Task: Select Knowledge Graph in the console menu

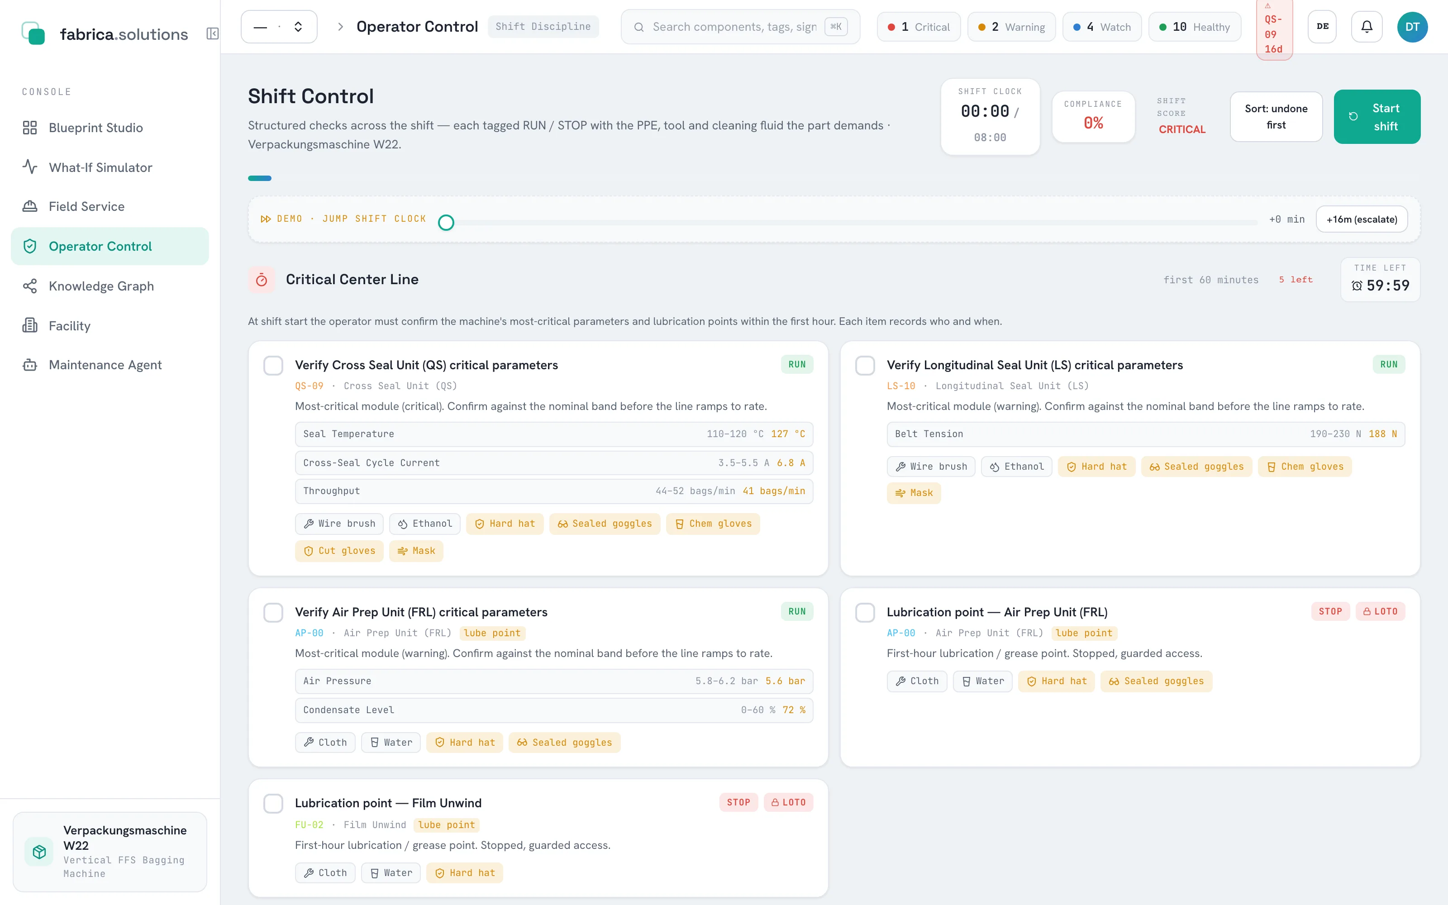Action: (110, 286)
